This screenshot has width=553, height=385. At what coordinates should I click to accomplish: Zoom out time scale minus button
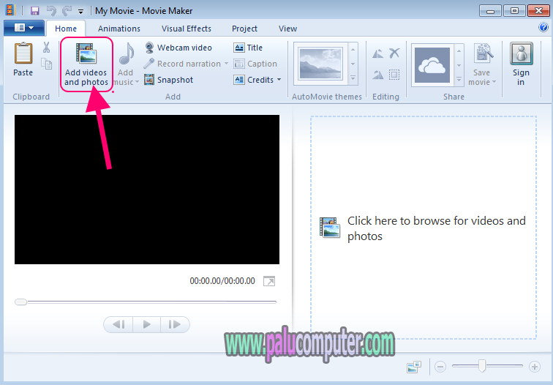pyautogui.click(x=440, y=367)
